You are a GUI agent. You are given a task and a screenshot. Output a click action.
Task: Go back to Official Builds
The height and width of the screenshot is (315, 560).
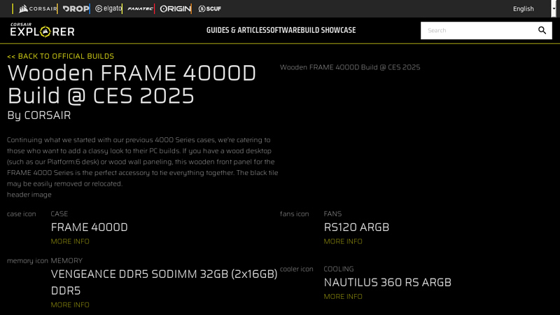click(x=60, y=56)
